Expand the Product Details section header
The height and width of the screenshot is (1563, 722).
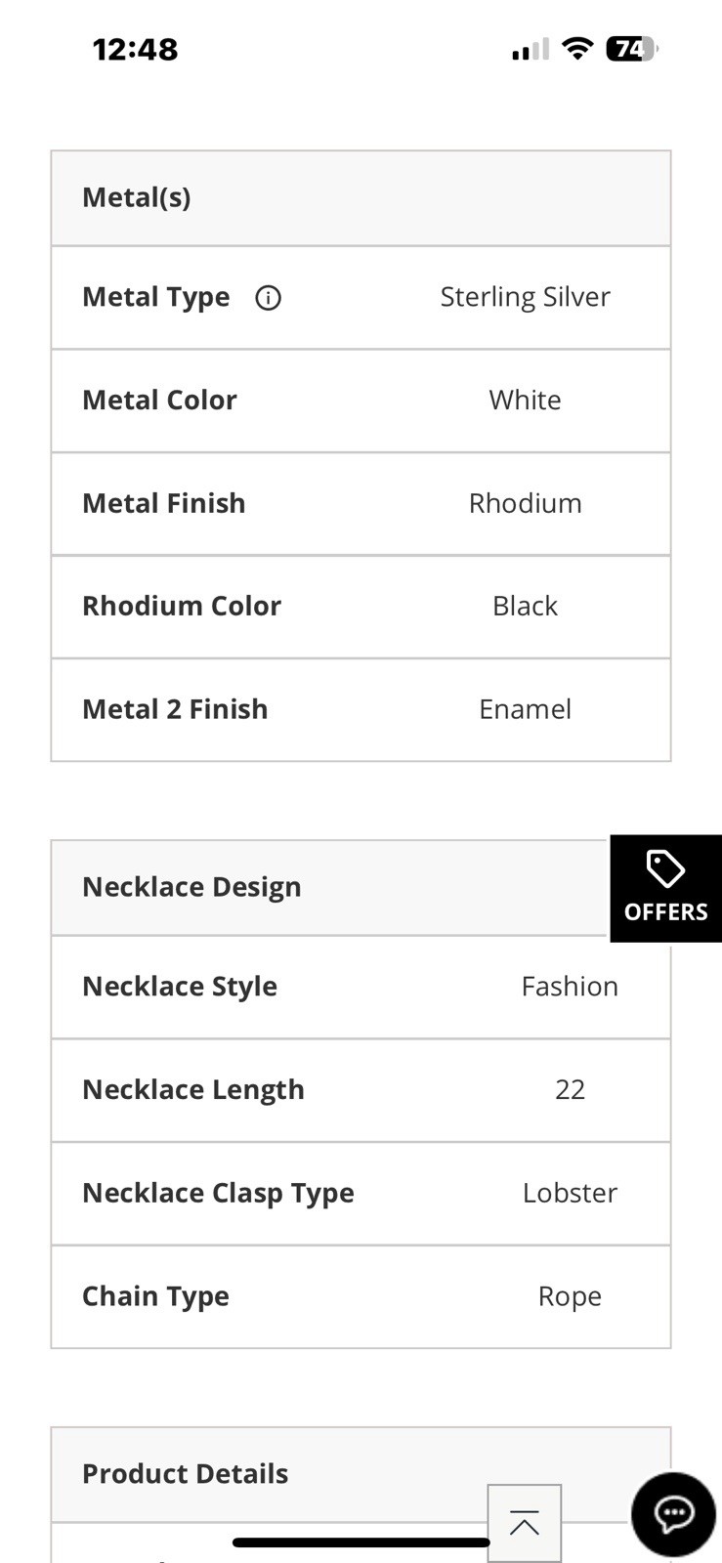(x=361, y=1474)
